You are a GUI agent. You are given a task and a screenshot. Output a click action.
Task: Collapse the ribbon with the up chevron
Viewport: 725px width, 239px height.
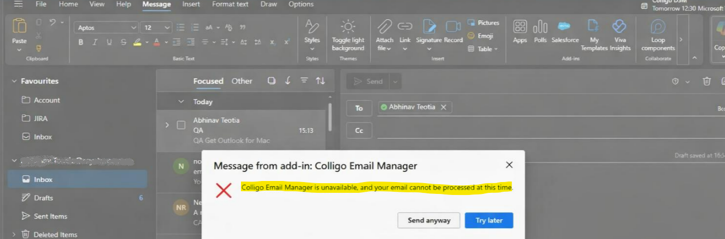(x=694, y=58)
